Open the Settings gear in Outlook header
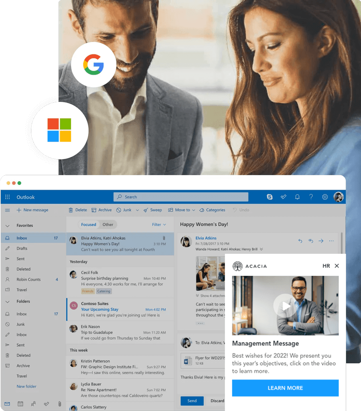The height and width of the screenshot is (411, 361). point(325,197)
